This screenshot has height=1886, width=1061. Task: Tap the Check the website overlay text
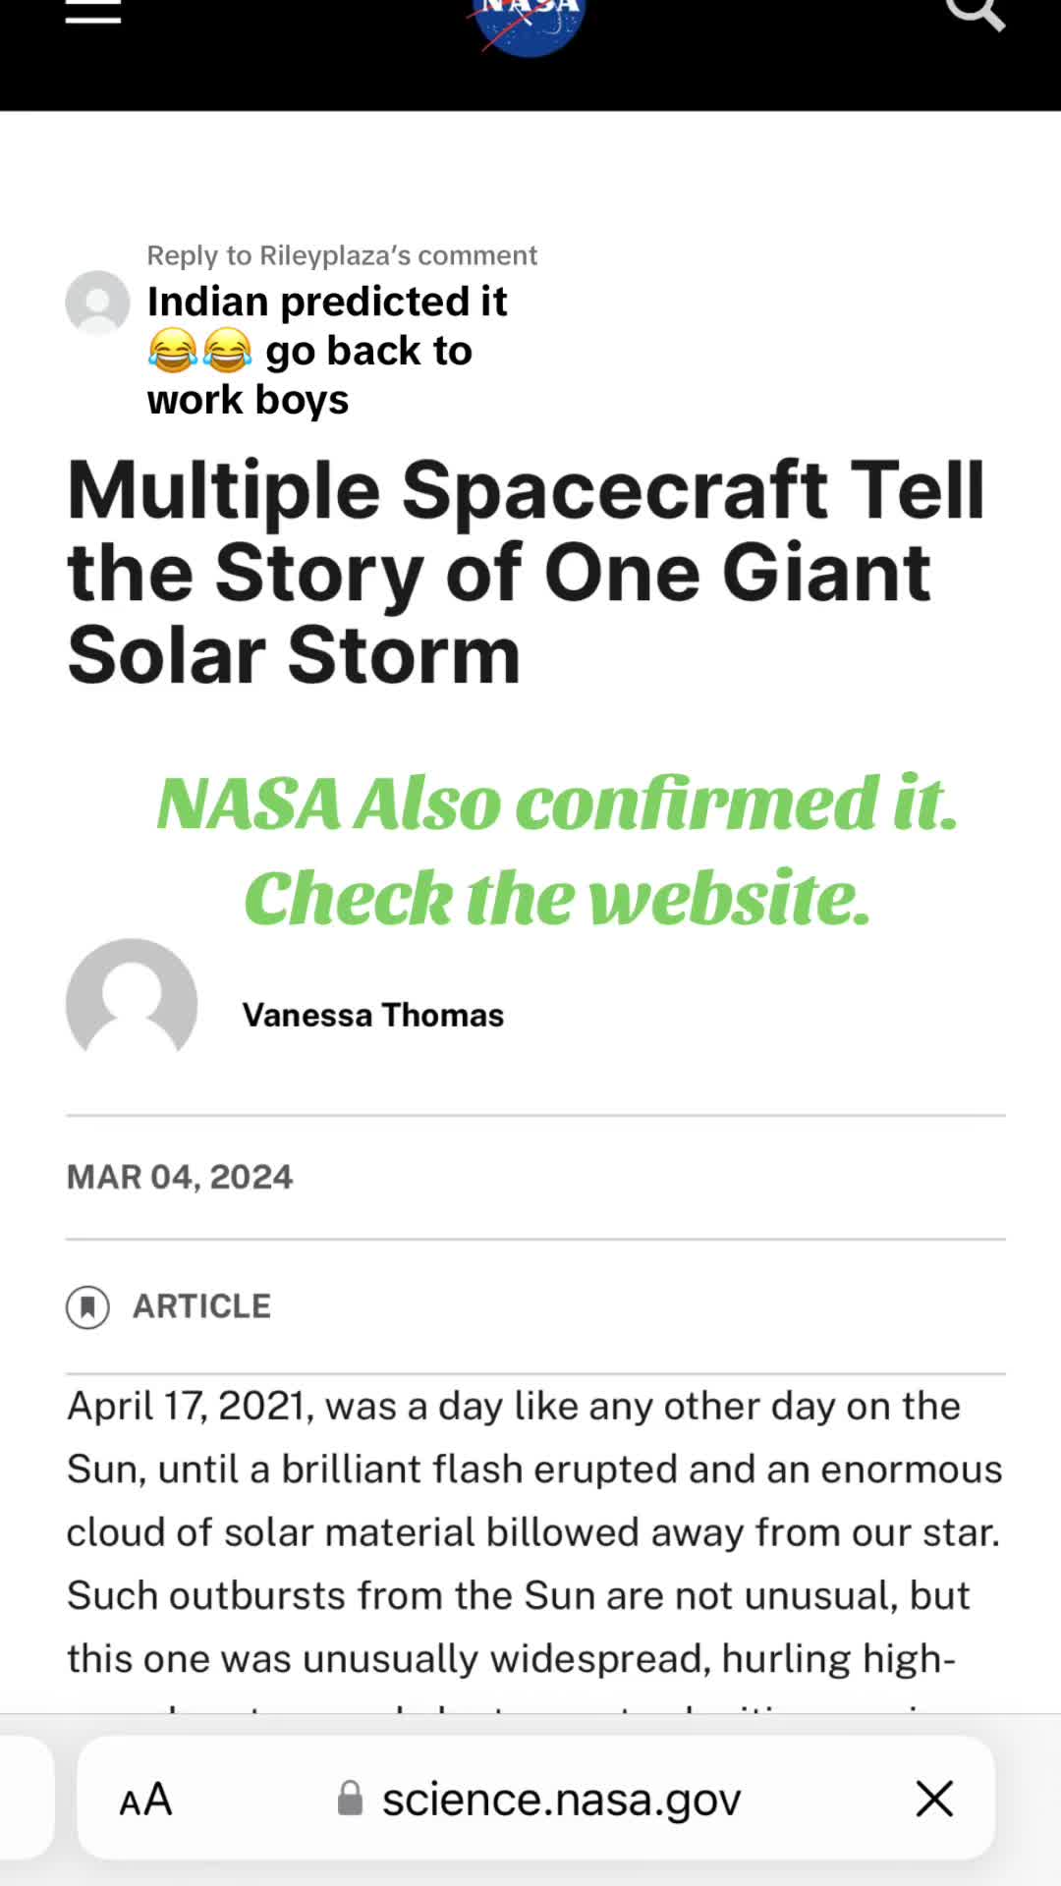pyautogui.click(x=557, y=898)
